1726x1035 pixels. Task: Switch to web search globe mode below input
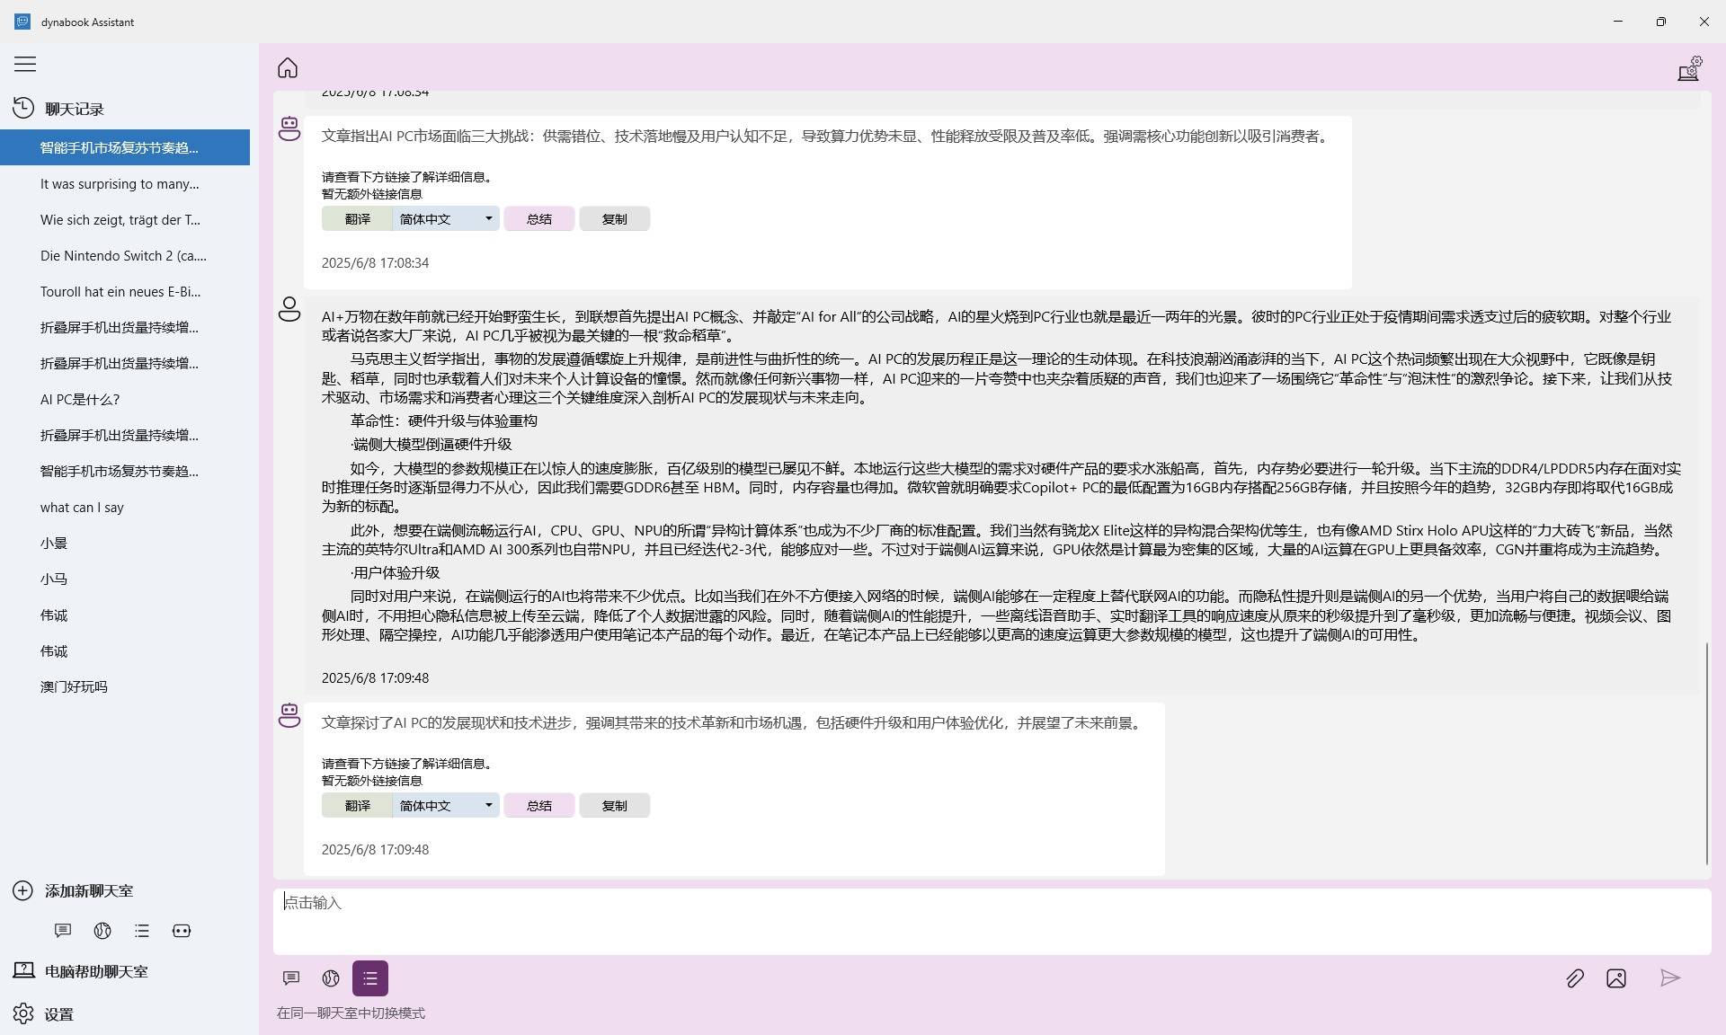(331, 978)
